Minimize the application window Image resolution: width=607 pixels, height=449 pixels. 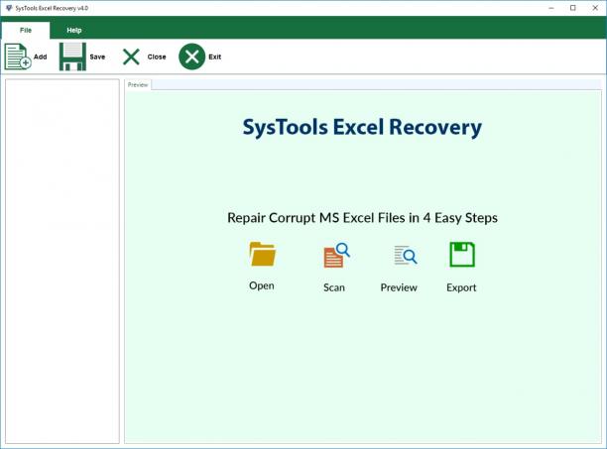tap(551, 8)
